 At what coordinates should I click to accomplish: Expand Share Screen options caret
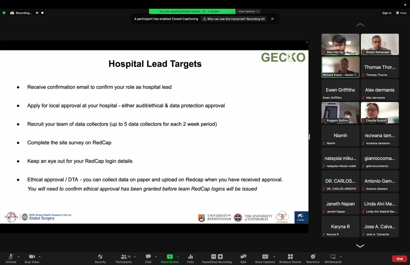point(178,256)
